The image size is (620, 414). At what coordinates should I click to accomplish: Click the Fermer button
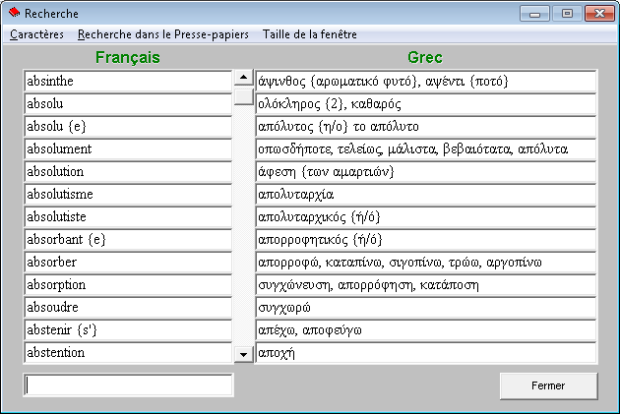click(548, 385)
